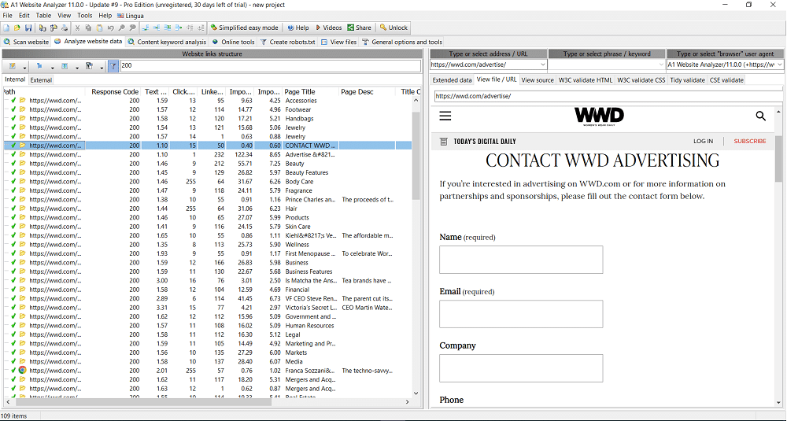Click the Help toolbar button
Image resolution: width=787 pixels, height=421 pixels.
click(x=297, y=28)
